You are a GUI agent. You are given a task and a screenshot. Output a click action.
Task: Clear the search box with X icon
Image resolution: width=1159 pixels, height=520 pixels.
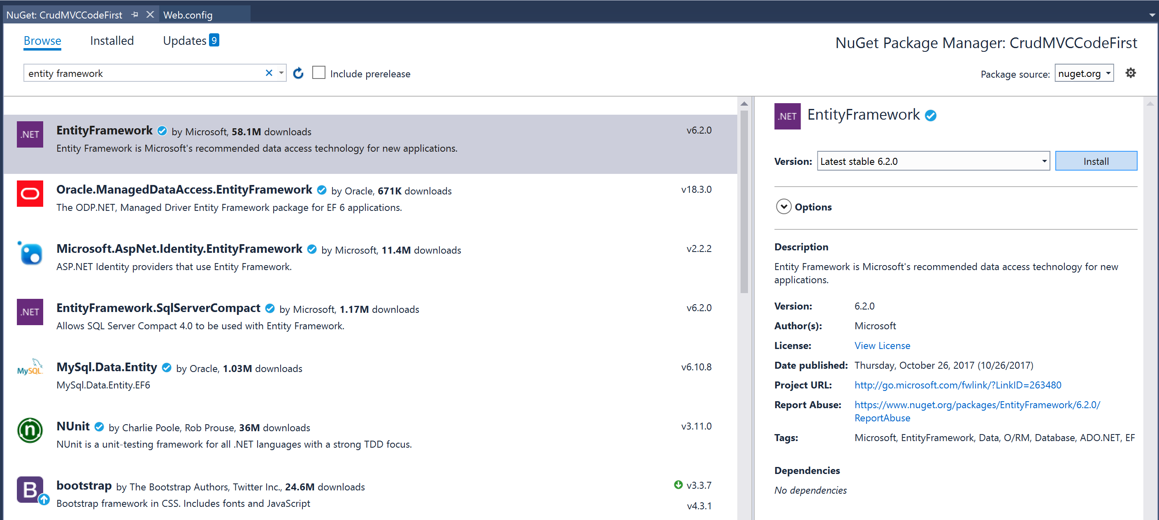pyautogui.click(x=269, y=73)
